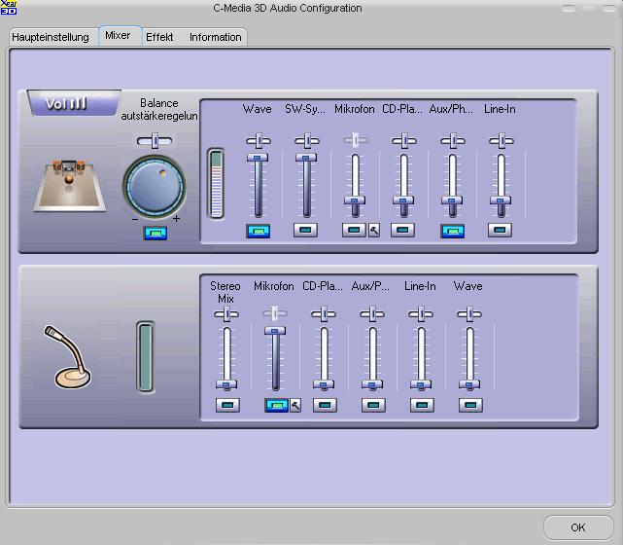Viewport: 623px width, 545px height.
Task: Click playback Mikrofon volume slider handle
Action: 355,200
